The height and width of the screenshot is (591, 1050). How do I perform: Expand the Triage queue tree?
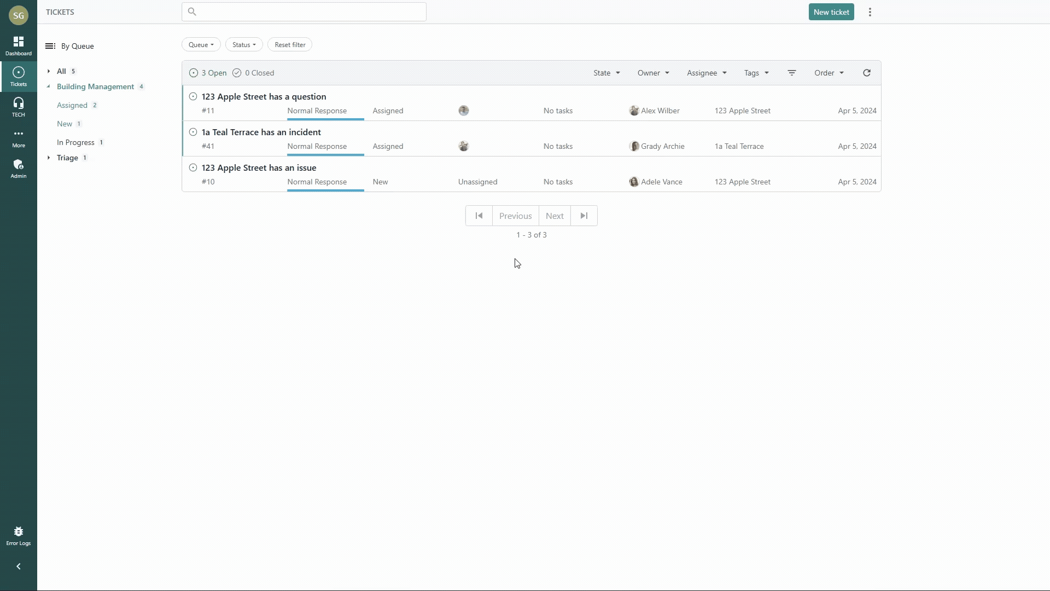click(x=49, y=158)
